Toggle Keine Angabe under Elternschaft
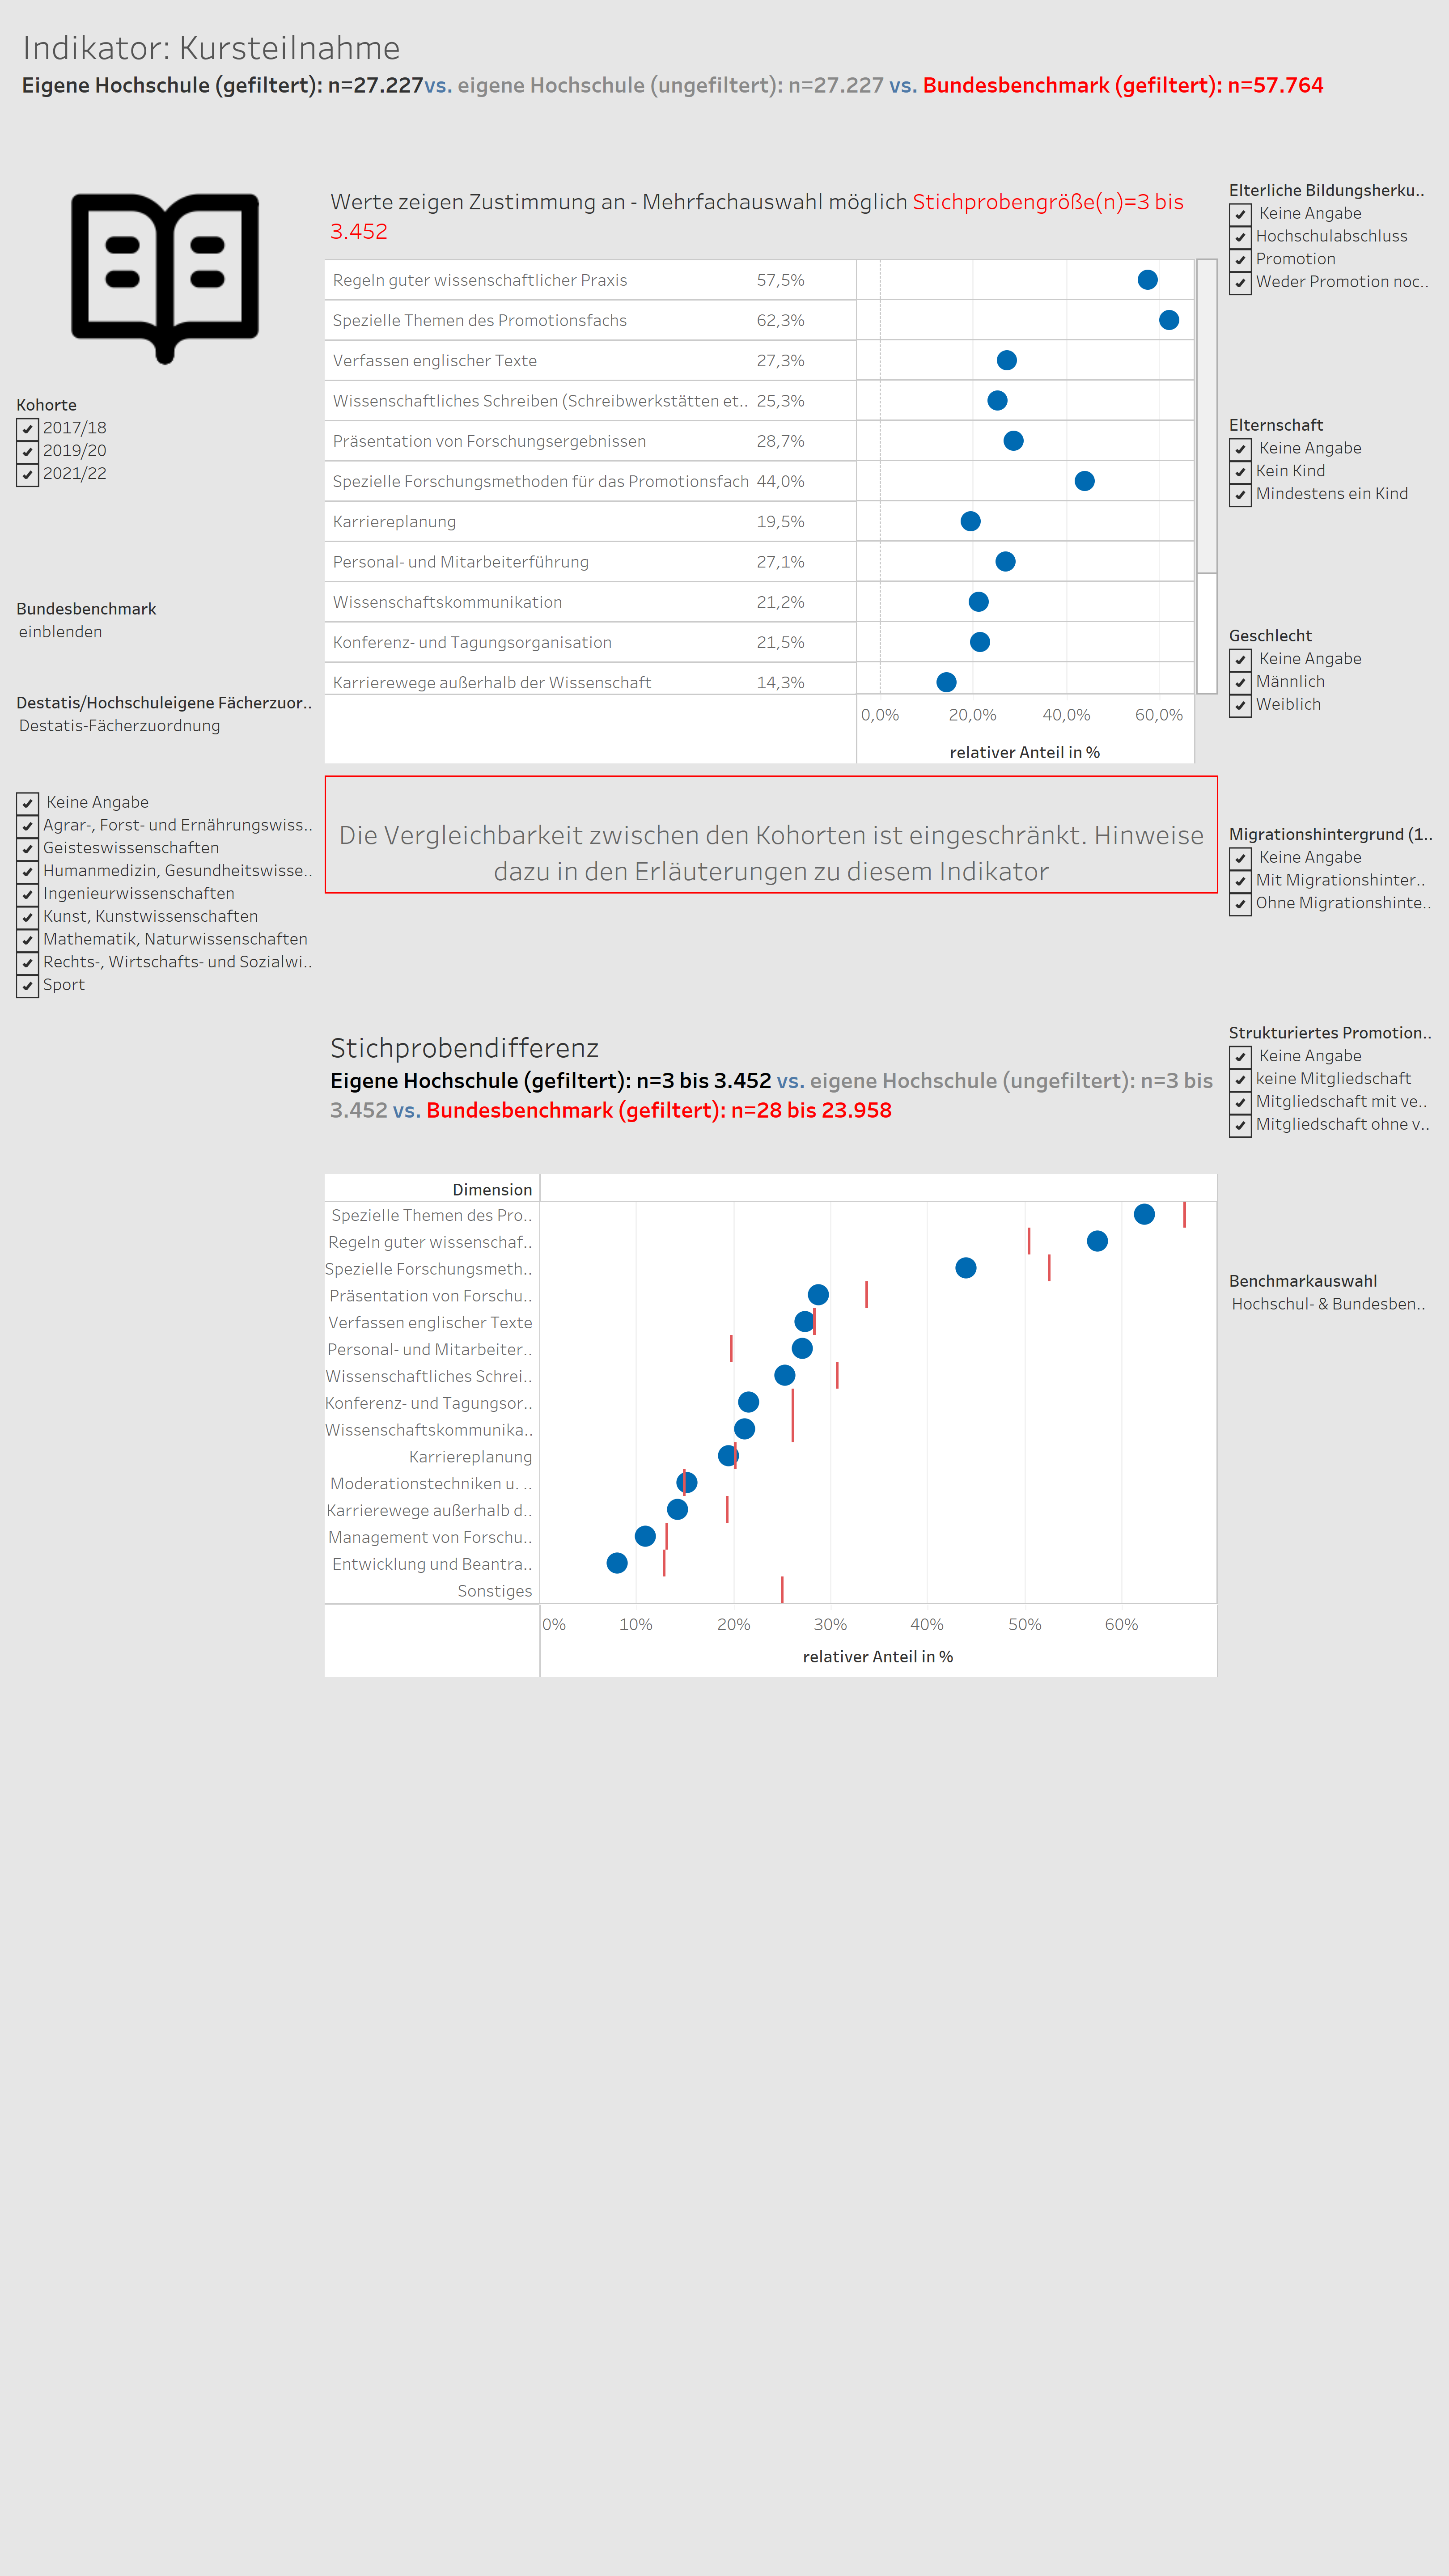This screenshot has width=1449, height=2576. (1240, 450)
